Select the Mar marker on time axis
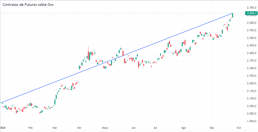 pos(55,128)
